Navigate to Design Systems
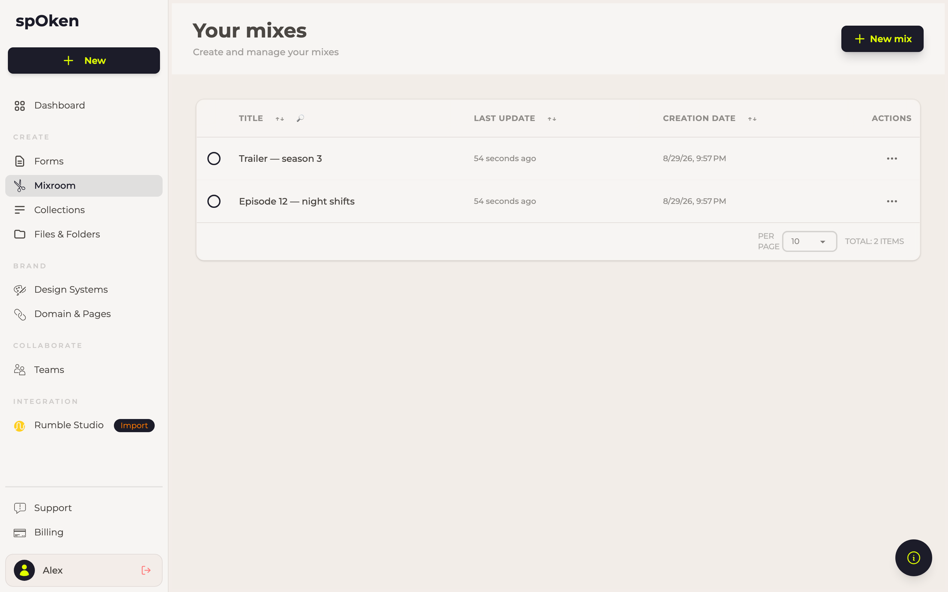 [x=84, y=290]
